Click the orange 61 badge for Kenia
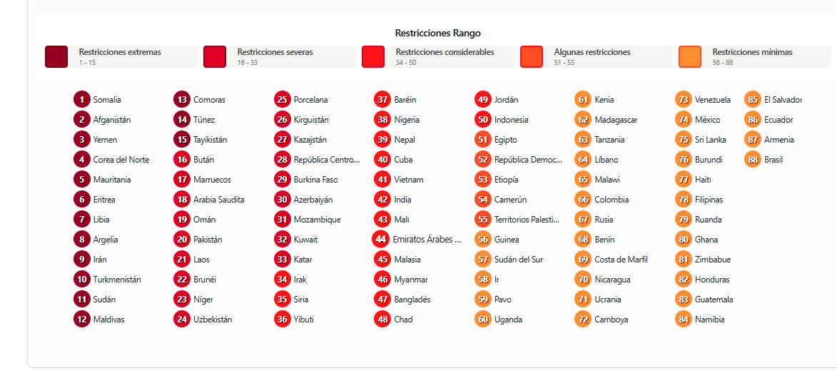Viewport: 837px width, 383px height. (584, 100)
